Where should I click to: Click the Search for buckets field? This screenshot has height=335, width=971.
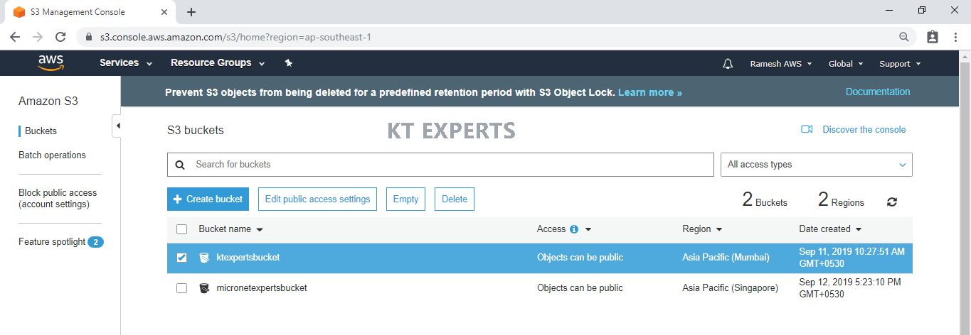point(440,165)
